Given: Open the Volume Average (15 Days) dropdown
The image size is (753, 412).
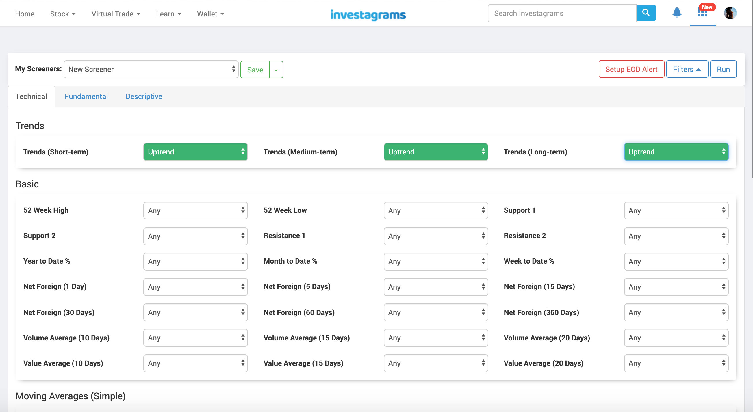Looking at the screenshot, I should [436, 338].
